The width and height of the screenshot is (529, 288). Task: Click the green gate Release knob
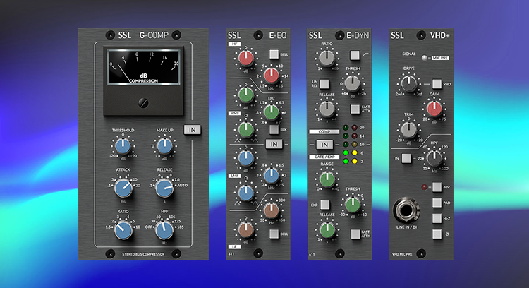tap(327, 230)
